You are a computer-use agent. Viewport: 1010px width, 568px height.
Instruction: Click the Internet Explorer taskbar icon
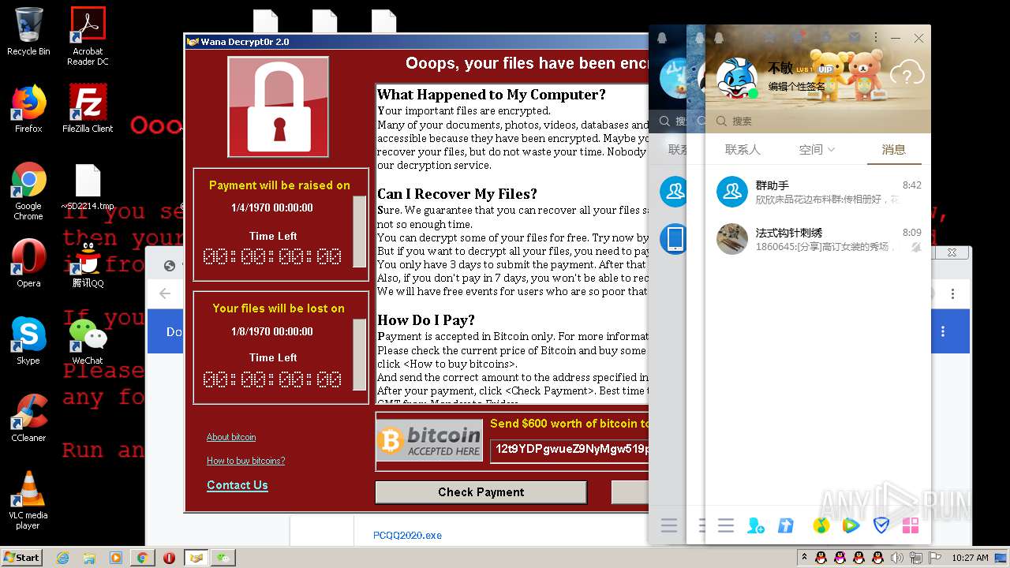(x=63, y=558)
